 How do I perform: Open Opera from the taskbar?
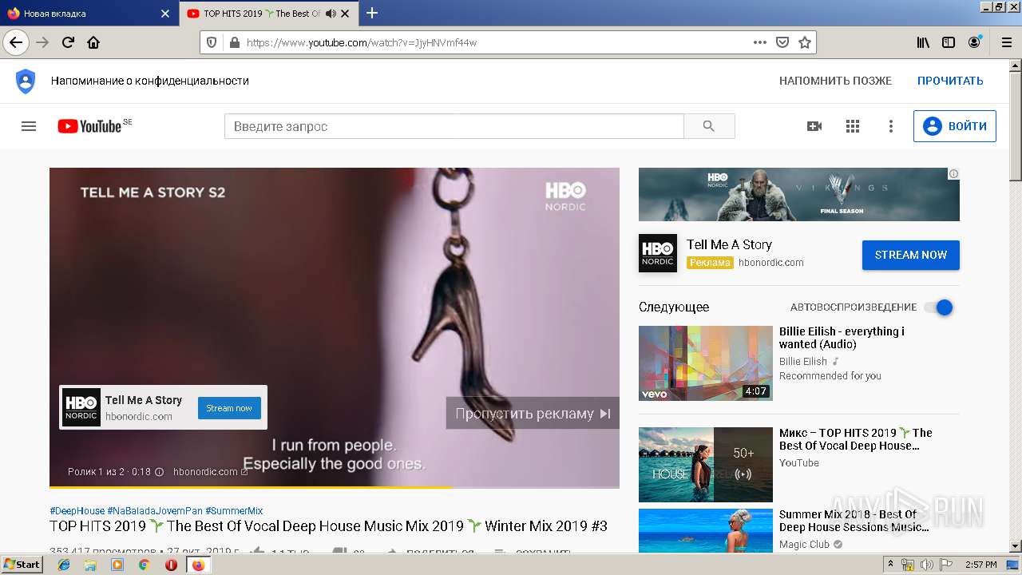click(x=171, y=565)
